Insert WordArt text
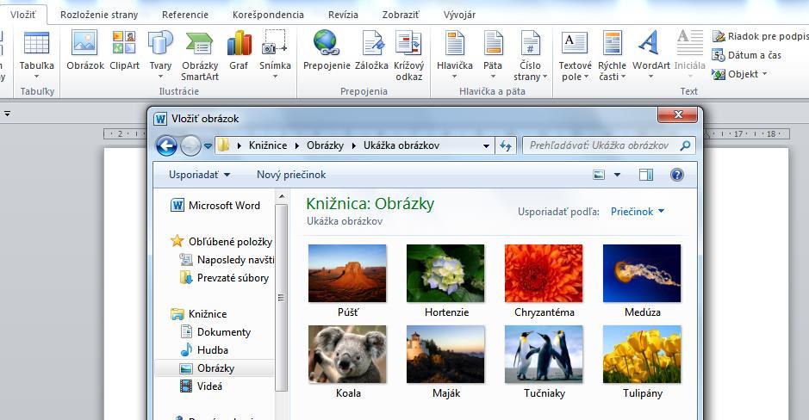The image size is (809, 420). 649,42
